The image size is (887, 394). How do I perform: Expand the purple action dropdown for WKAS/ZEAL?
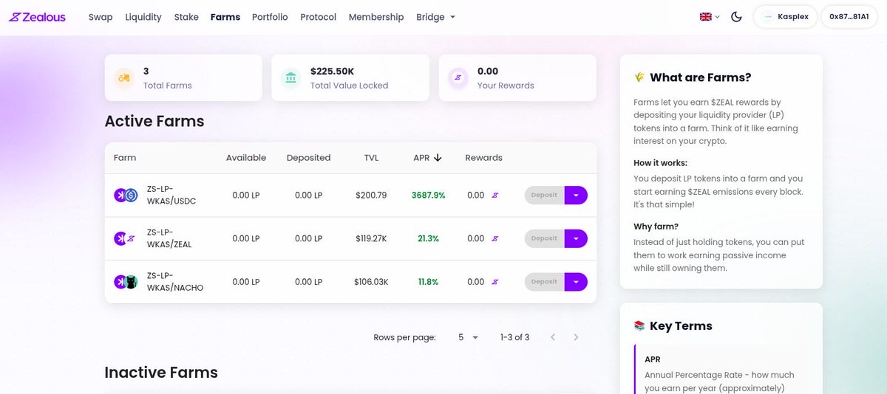click(x=576, y=238)
